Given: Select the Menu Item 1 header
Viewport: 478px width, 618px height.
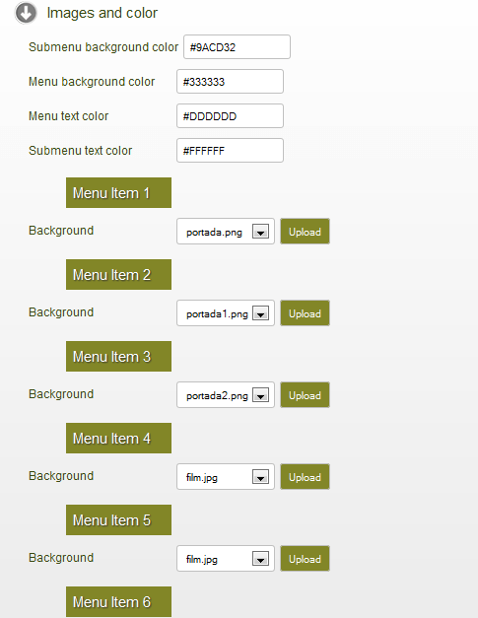Looking at the screenshot, I should point(118,193).
